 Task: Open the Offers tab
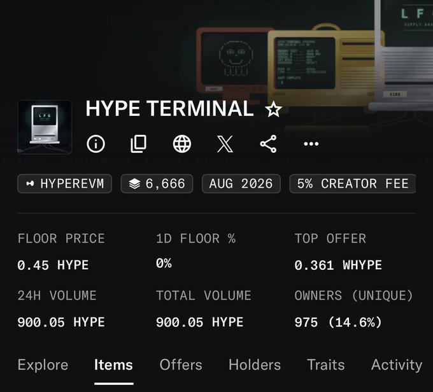pos(181,365)
